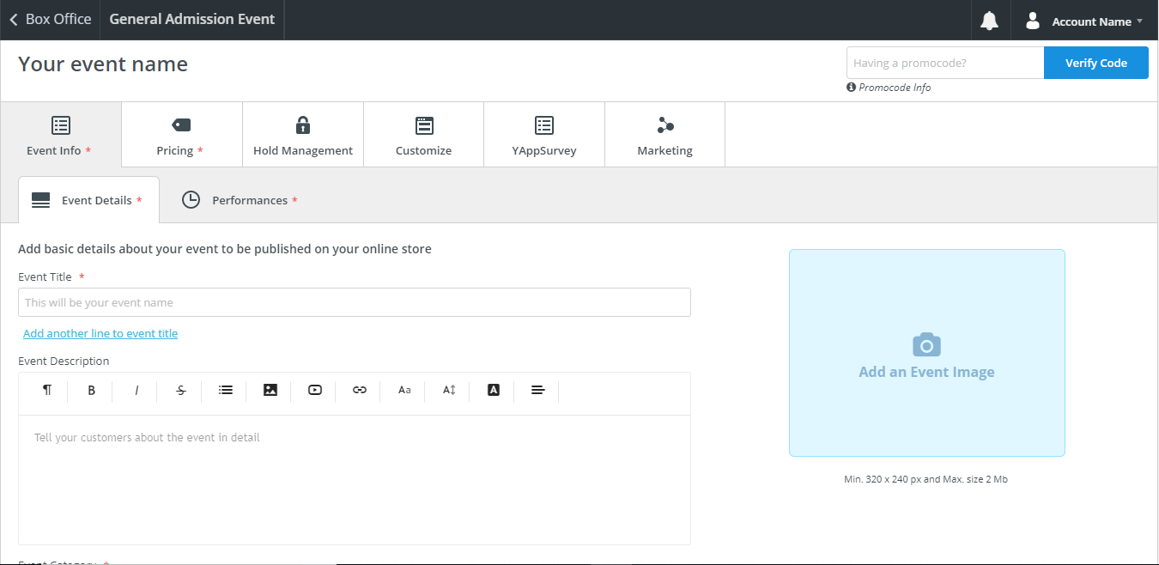Viewport: 1159px width, 565px height.
Task: Insert a bulleted list in description
Action: [226, 390]
